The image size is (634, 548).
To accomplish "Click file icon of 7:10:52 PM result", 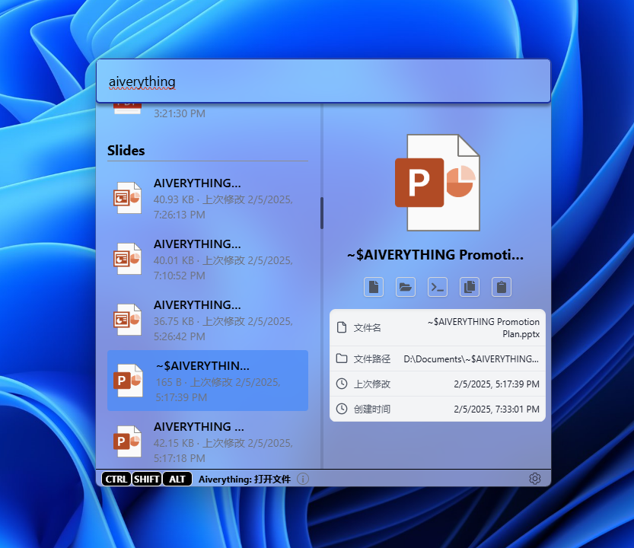I will pos(127,259).
